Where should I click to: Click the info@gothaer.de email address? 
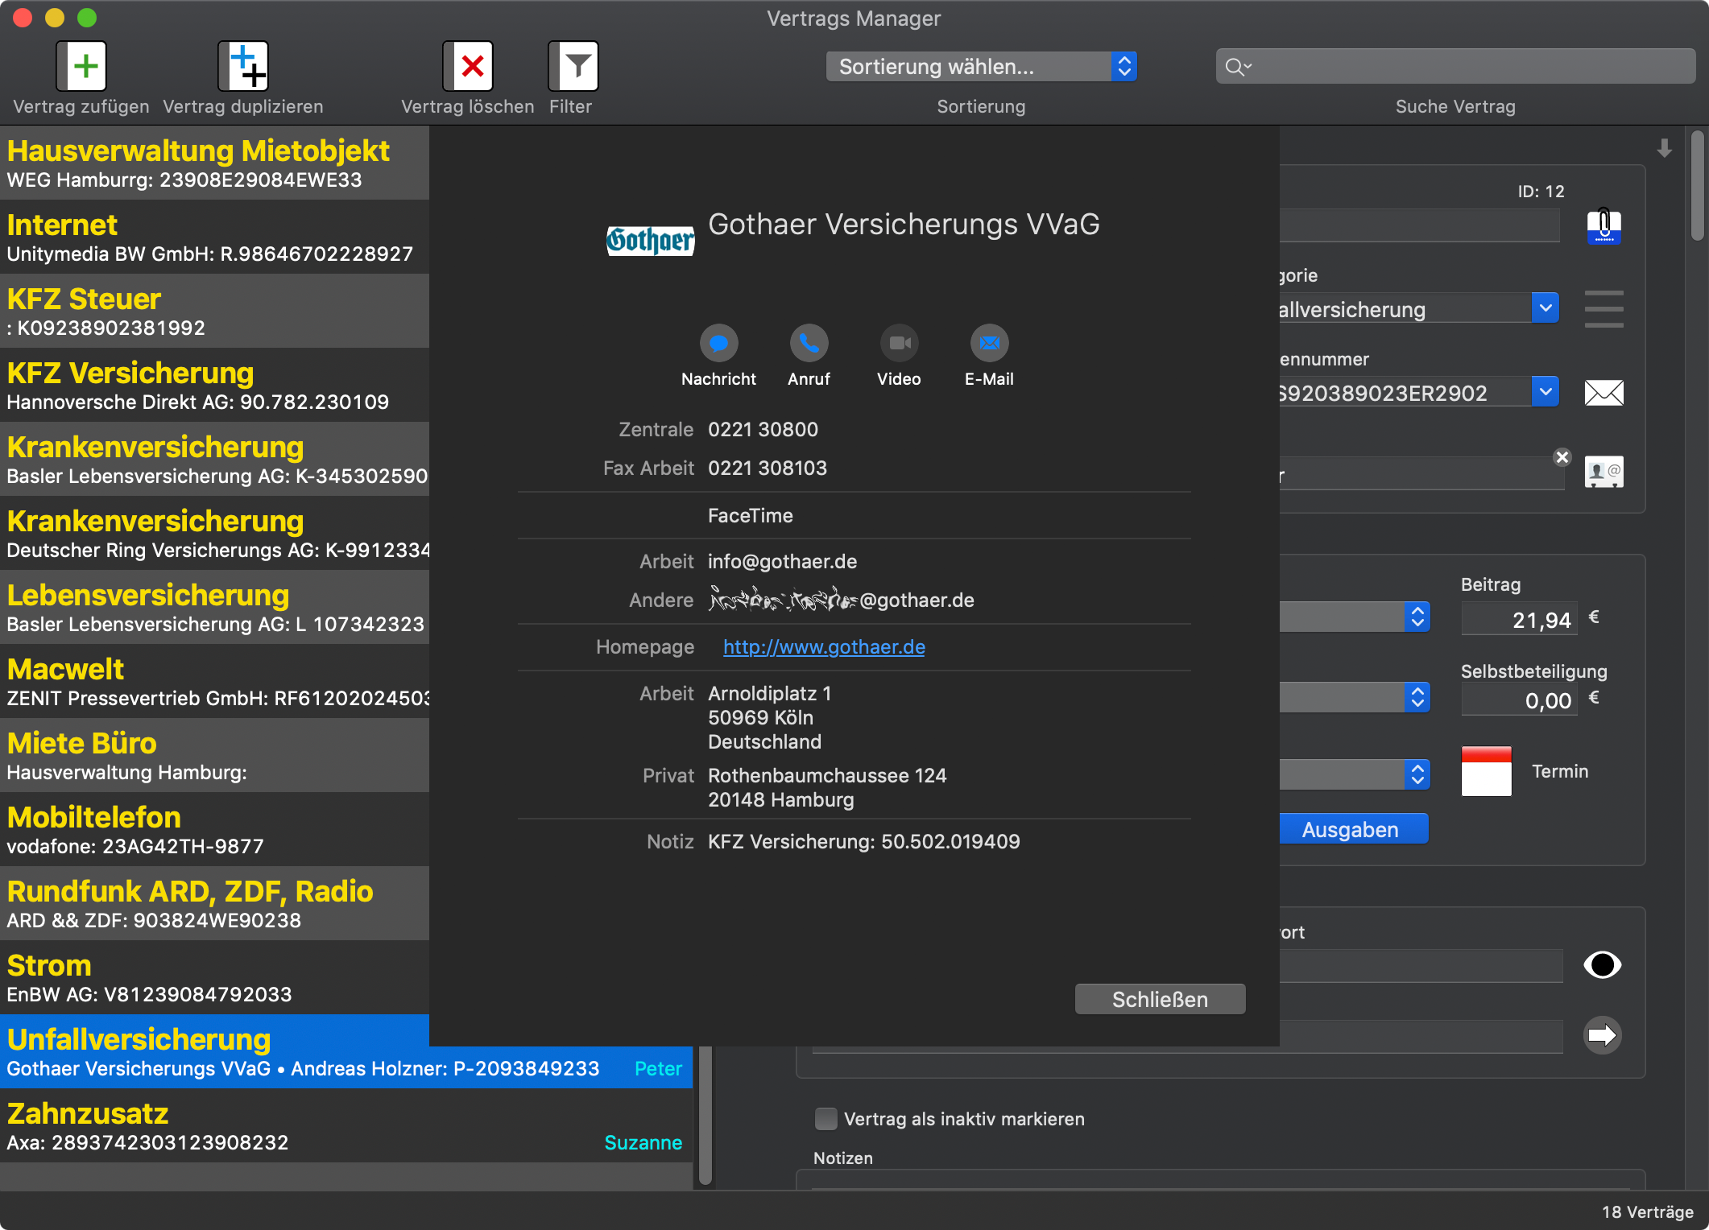coord(782,562)
